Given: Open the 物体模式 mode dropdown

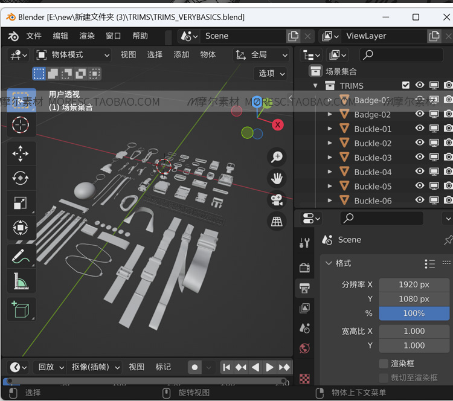Looking at the screenshot, I should pos(73,55).
